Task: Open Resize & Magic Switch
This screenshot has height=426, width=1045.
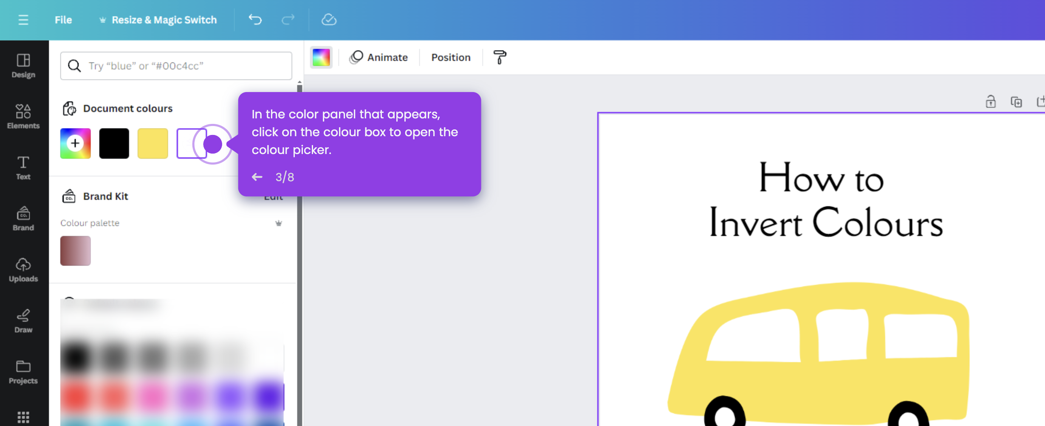Action: point(164,20)
